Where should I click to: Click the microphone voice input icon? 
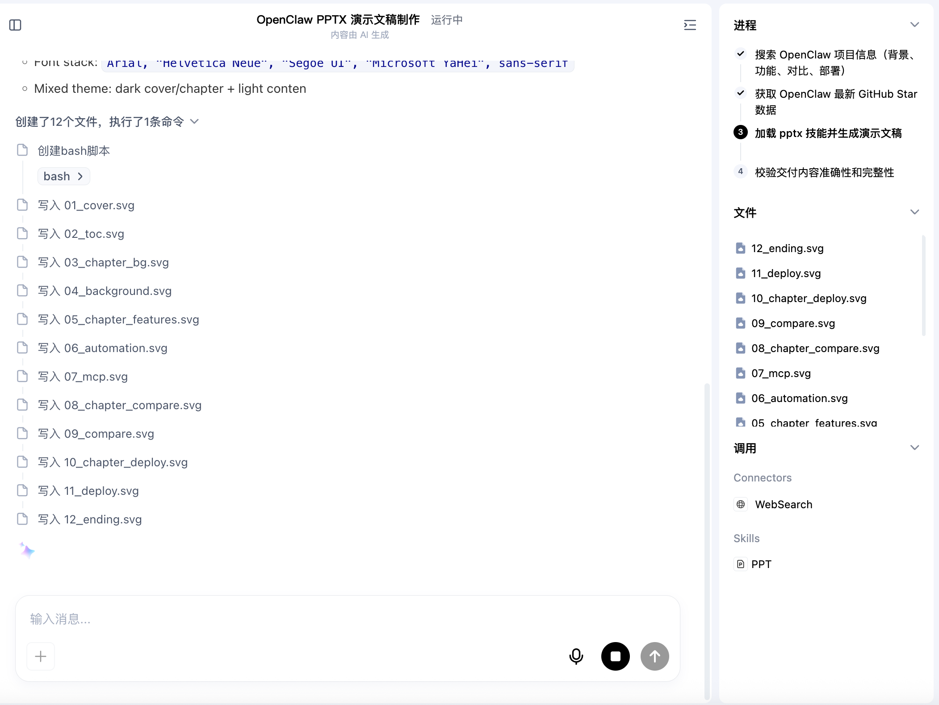click(576, 656)
